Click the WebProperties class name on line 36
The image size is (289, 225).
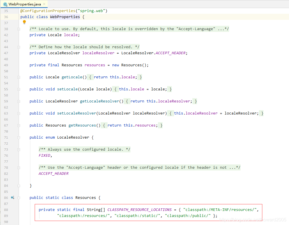(65, 17)
